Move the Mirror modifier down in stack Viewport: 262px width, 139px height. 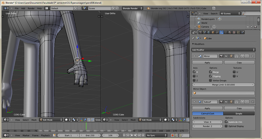click(247, 56)
